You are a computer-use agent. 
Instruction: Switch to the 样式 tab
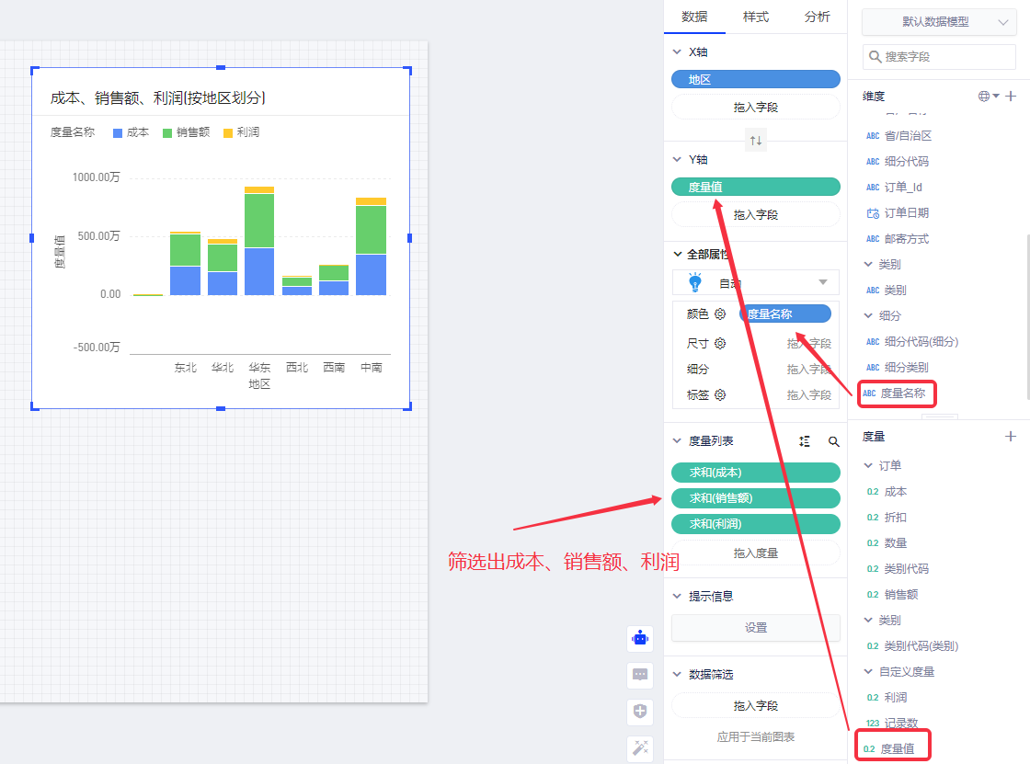[x=756, y=17]
